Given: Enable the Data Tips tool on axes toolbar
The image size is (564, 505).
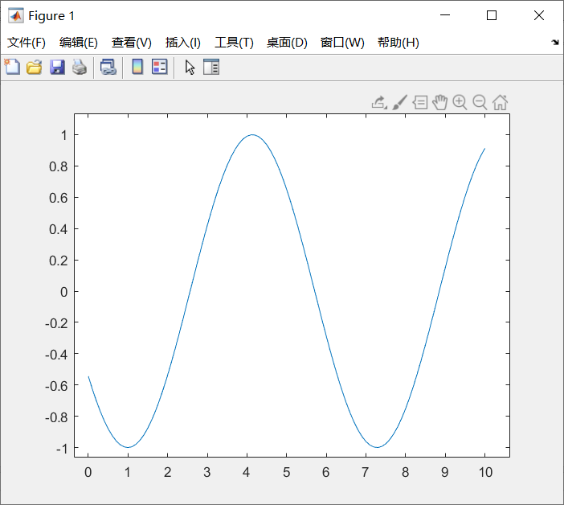Looking at the screenshot, I should click(x=419, y=102).
